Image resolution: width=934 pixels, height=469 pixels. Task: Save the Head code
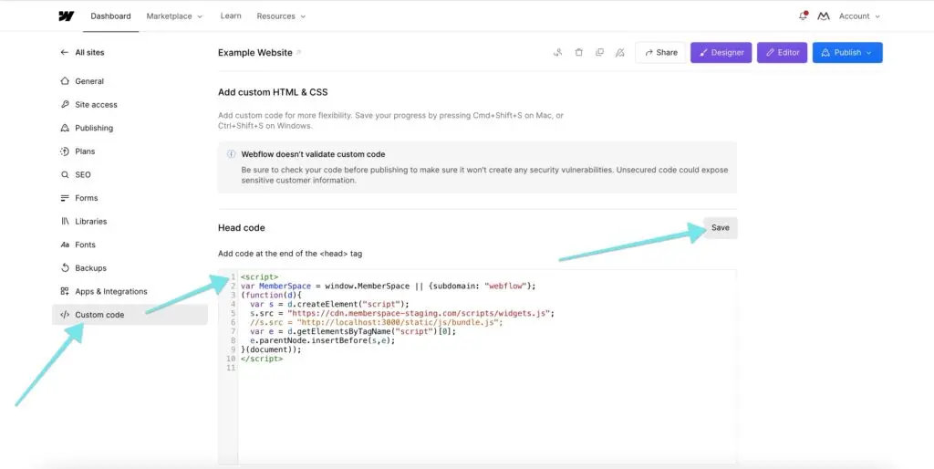click(x=721, y=227)
